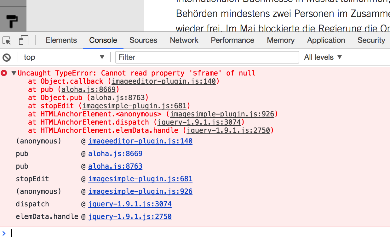Clear console with the ban icon
This screenshot has width=390, height=241.
7,57
